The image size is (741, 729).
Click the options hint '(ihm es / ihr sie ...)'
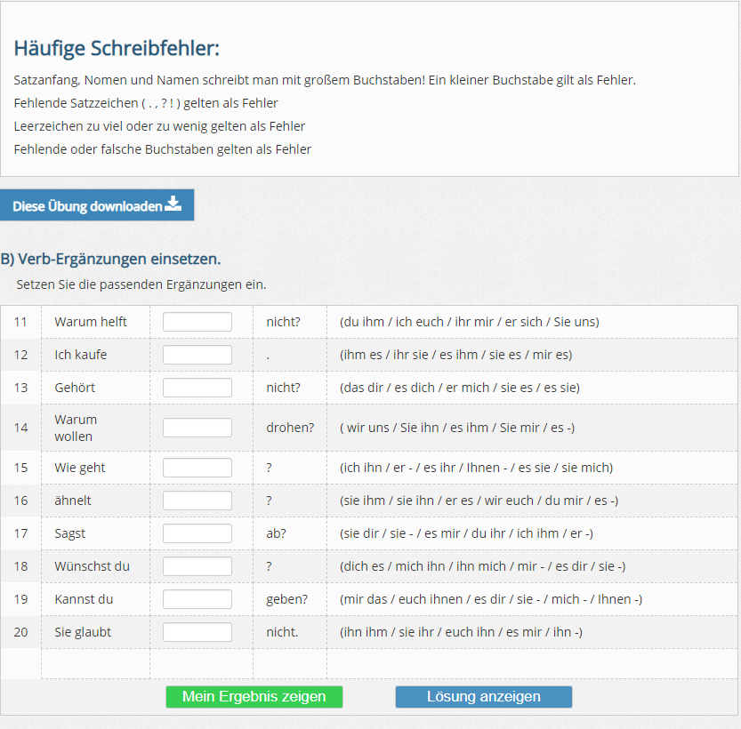click(x=455, y=355)
